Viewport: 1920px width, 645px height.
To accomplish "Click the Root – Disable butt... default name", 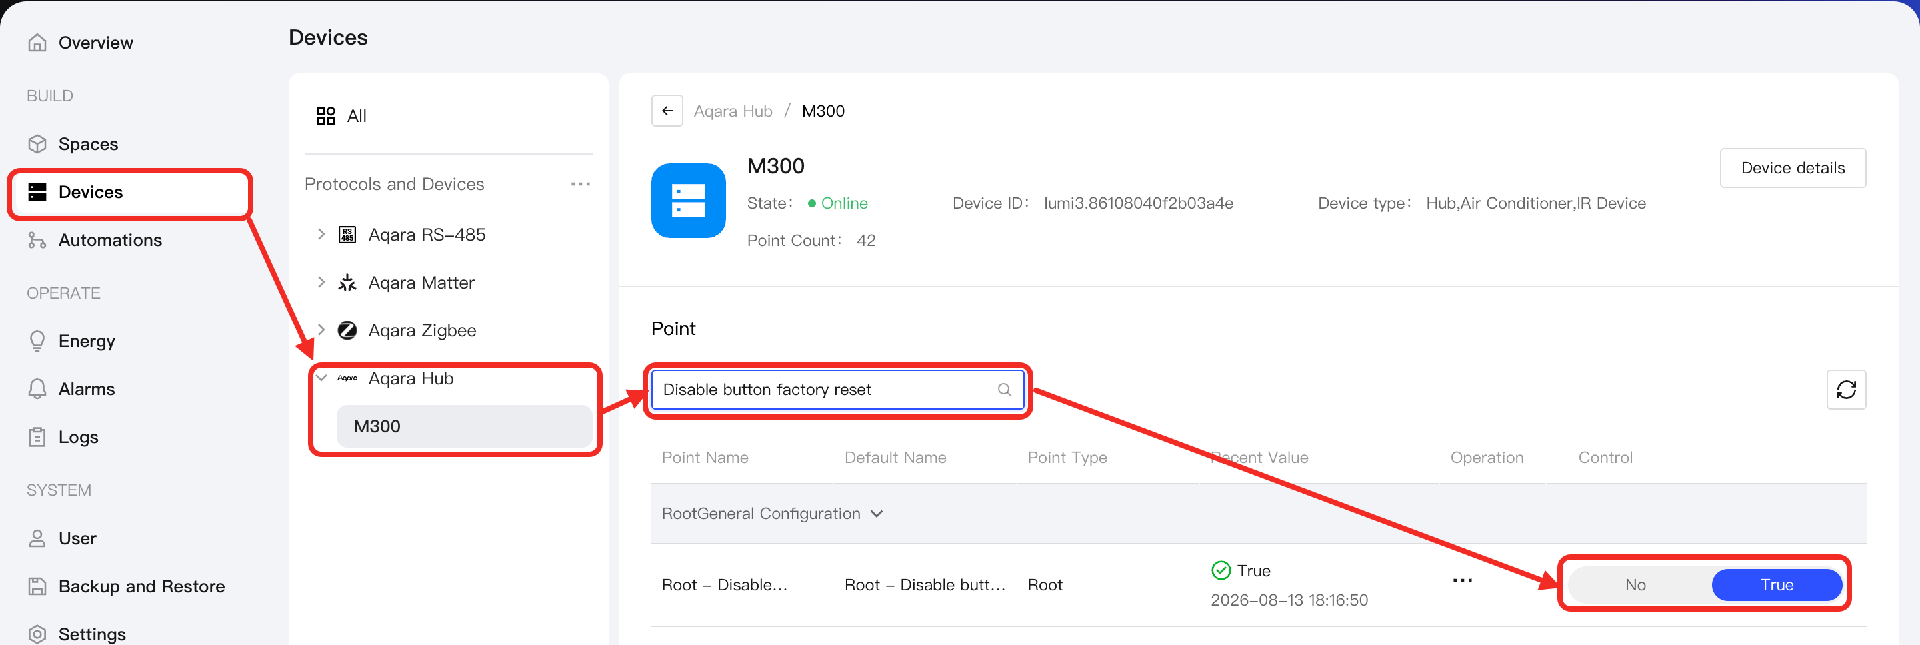I will pos(924,584).
